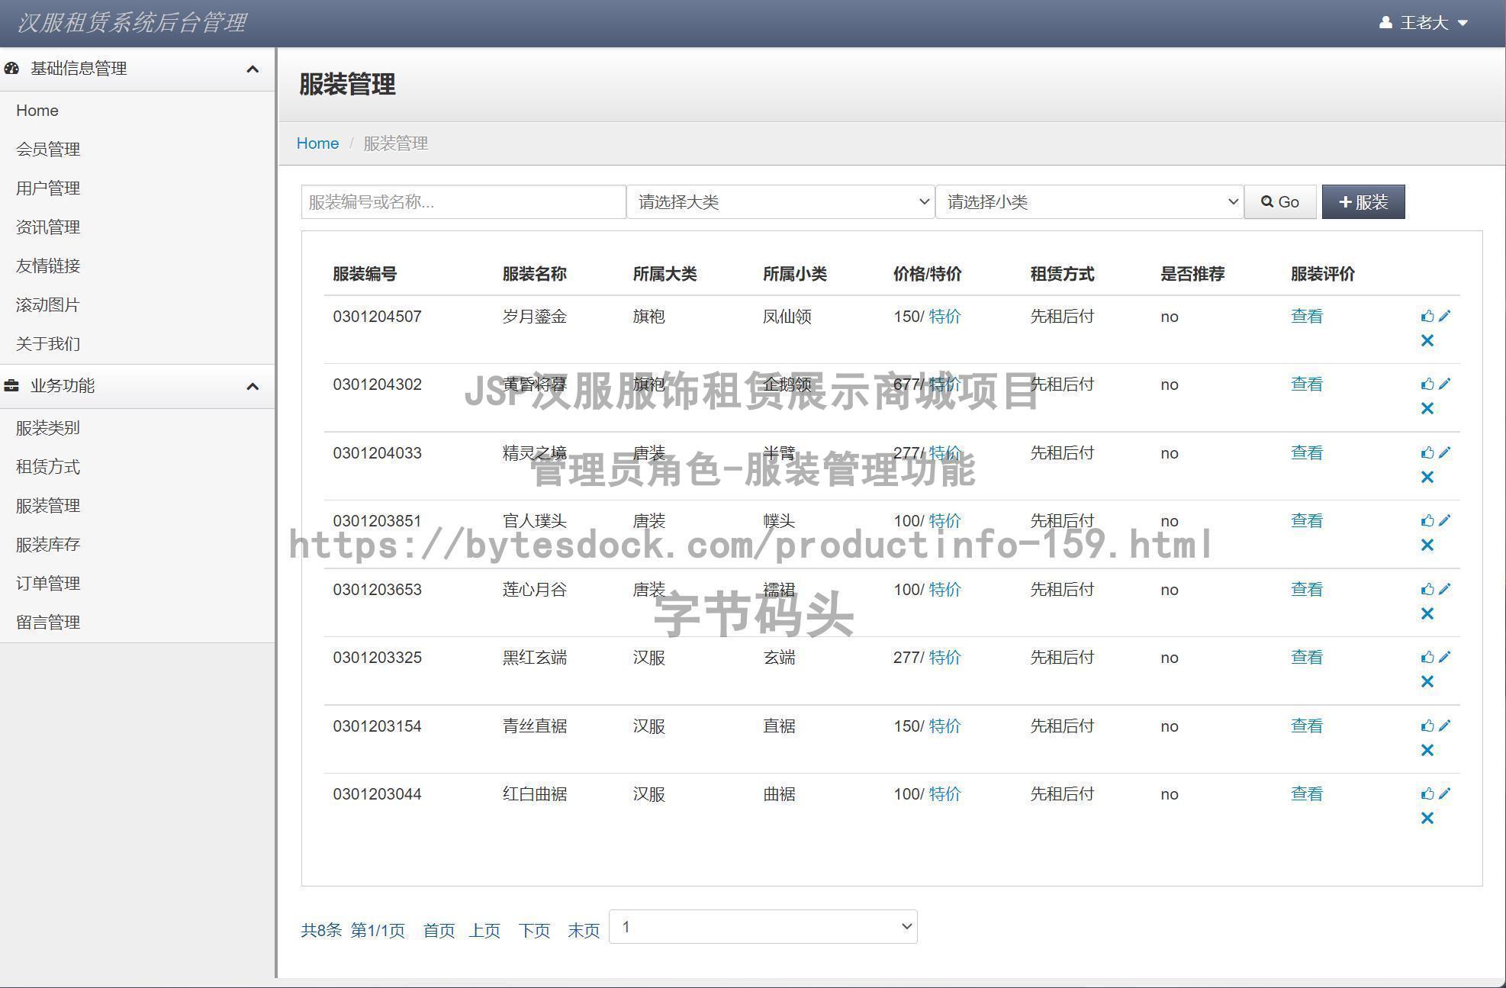The image size is (1506, 988).
Task: Click pencil edit icon for 官人璞头 row
Action: (1444, 520)
